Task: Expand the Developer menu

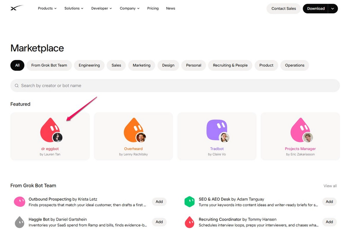Action: pos(101,8)
